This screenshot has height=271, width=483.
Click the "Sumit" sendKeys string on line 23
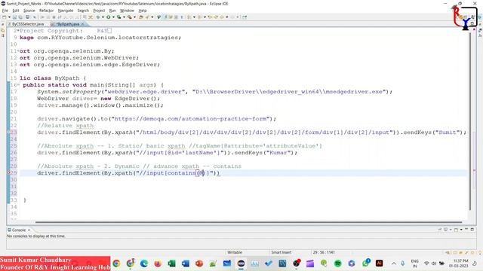pyautogui.click(x=447, y=132)
